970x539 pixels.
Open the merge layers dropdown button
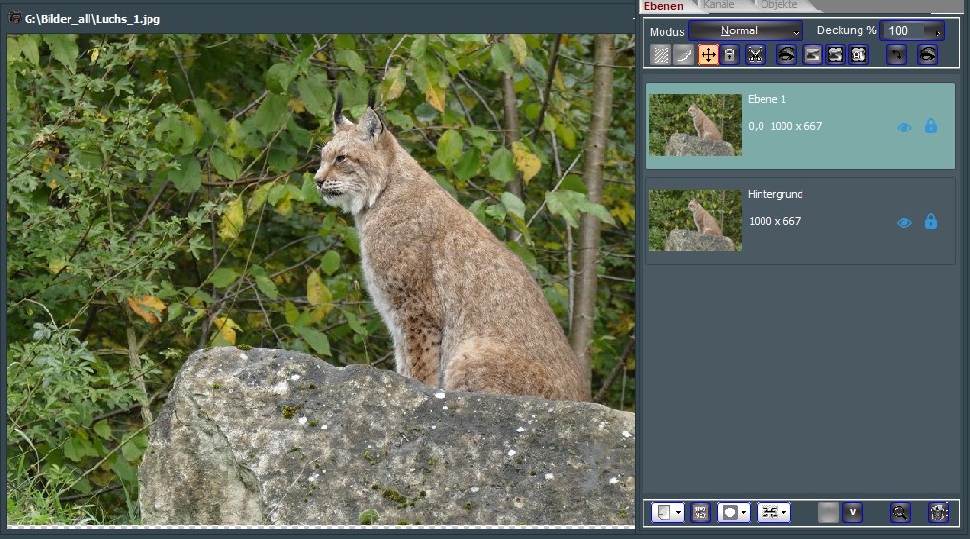click(x=773, y=511)
